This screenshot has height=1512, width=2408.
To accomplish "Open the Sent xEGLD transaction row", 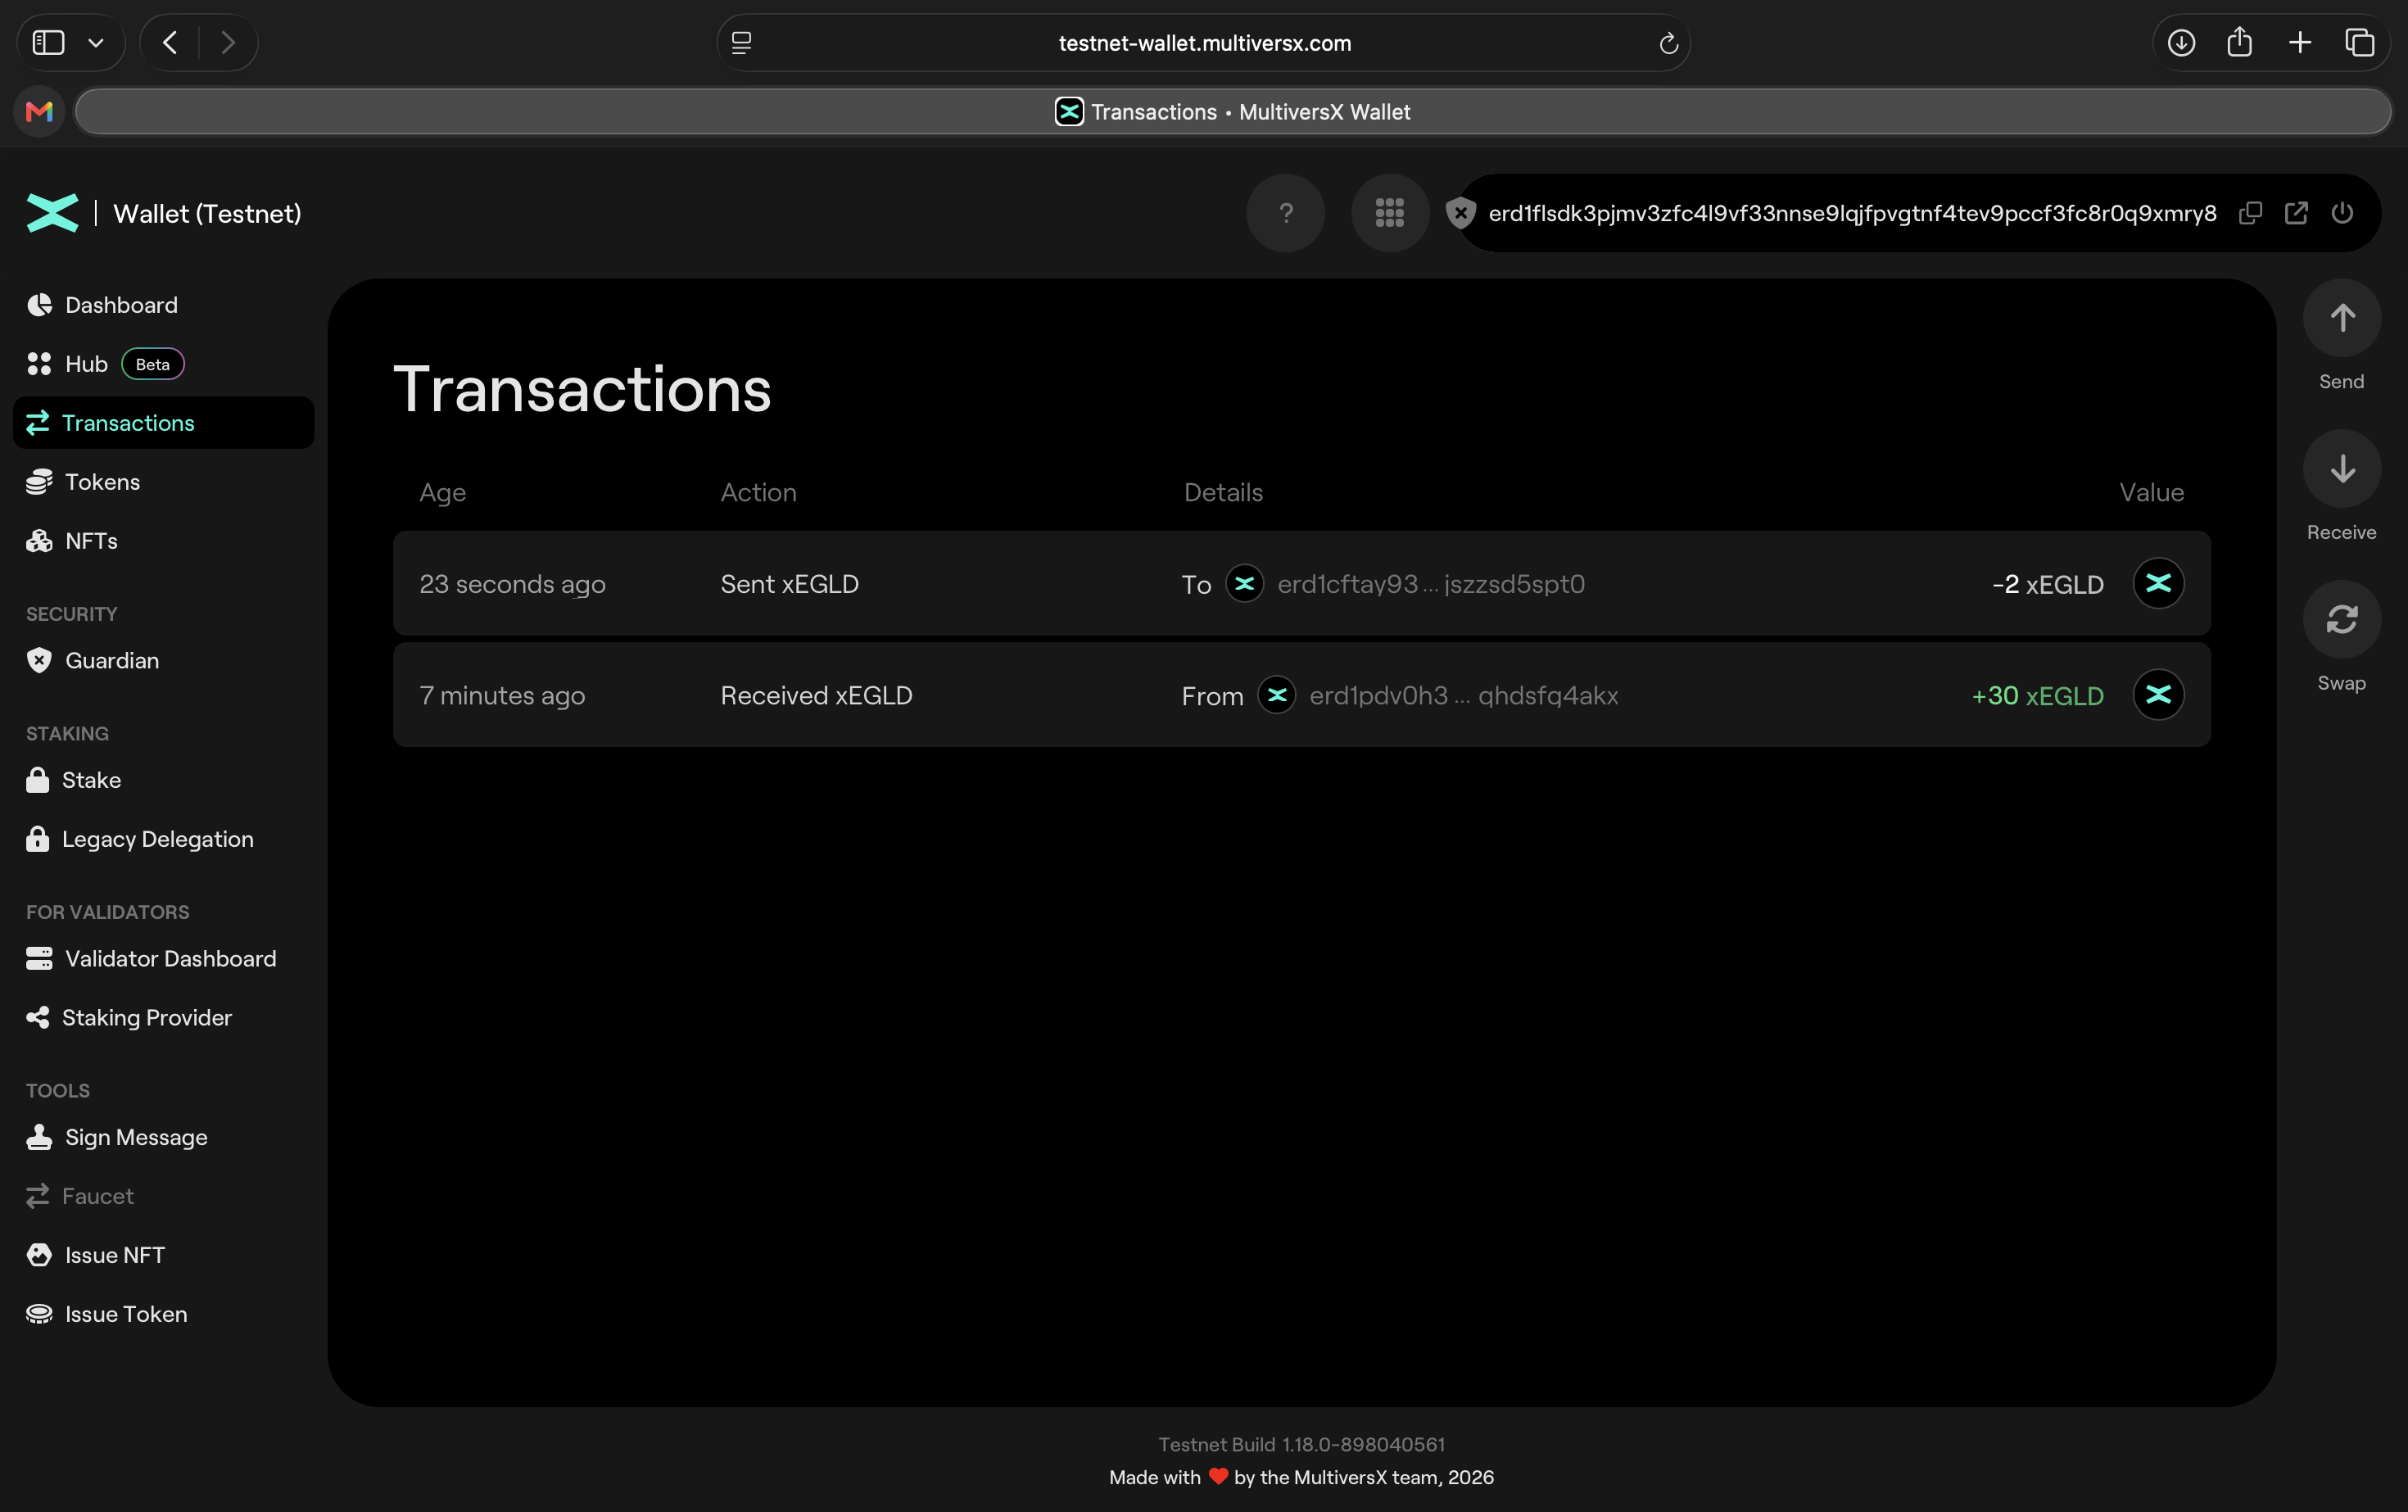I will tap(1301, 584).
